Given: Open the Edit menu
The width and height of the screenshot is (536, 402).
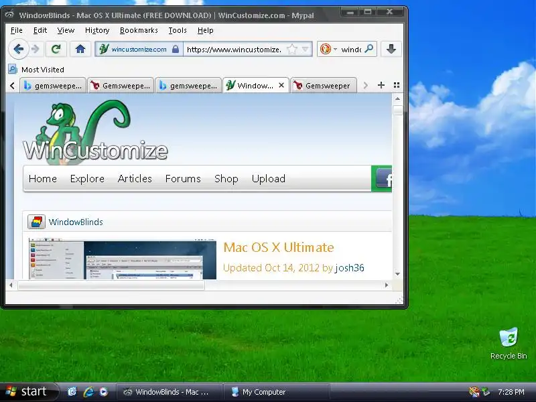Looking at the screenshot, I should point(40,30).
